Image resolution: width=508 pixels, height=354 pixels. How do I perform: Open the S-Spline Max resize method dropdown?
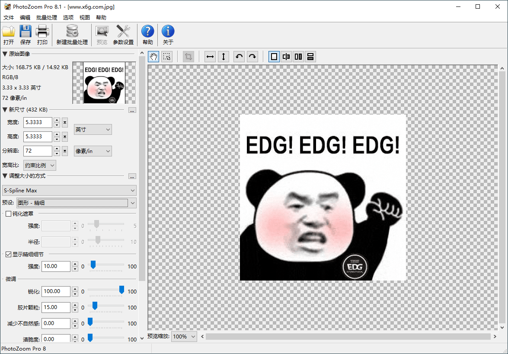click(x=69, y=190)
